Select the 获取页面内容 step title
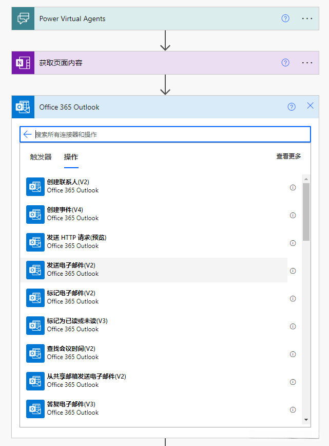The width and height of the screenshot is (329, 446). point(61,63)
